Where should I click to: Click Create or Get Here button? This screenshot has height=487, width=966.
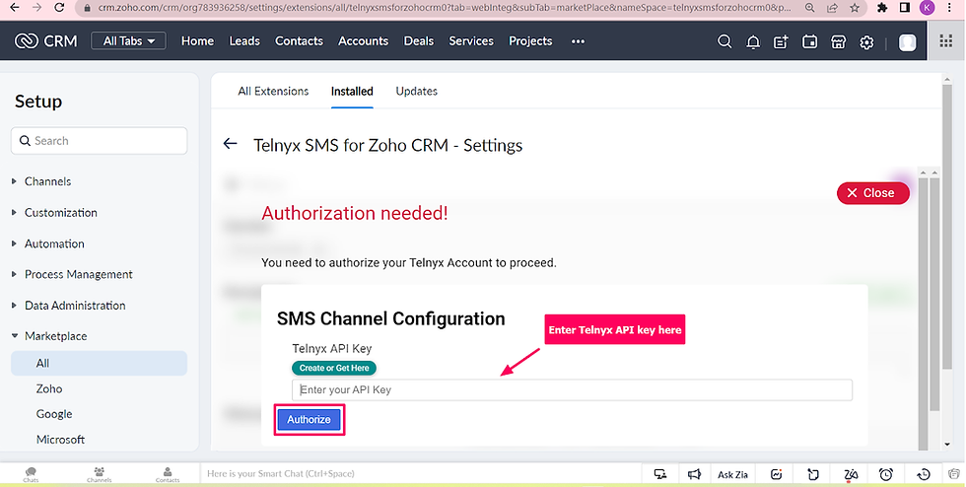[x=334, y=368]
